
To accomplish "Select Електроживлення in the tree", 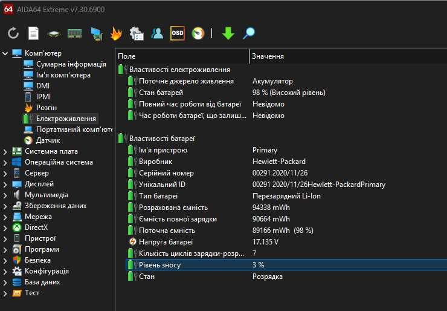I will click(x=66, y=119).
